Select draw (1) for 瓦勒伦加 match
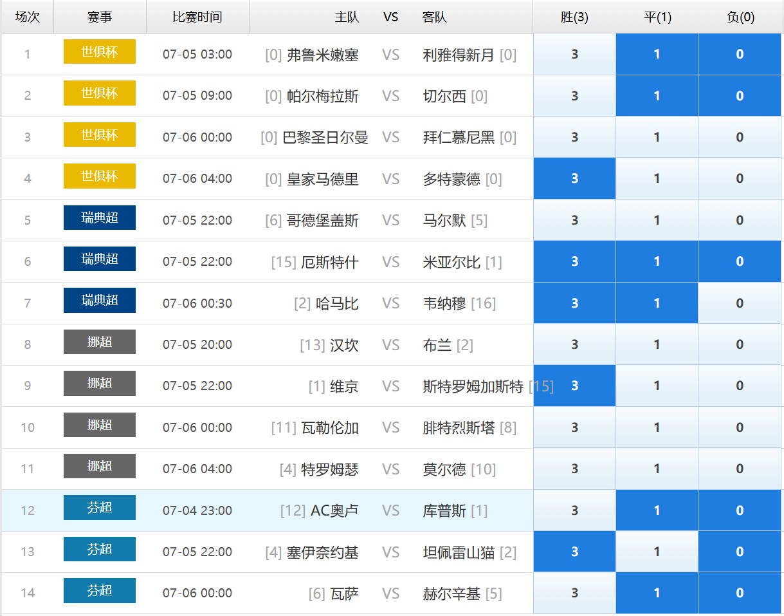 (x=657, y=427)
